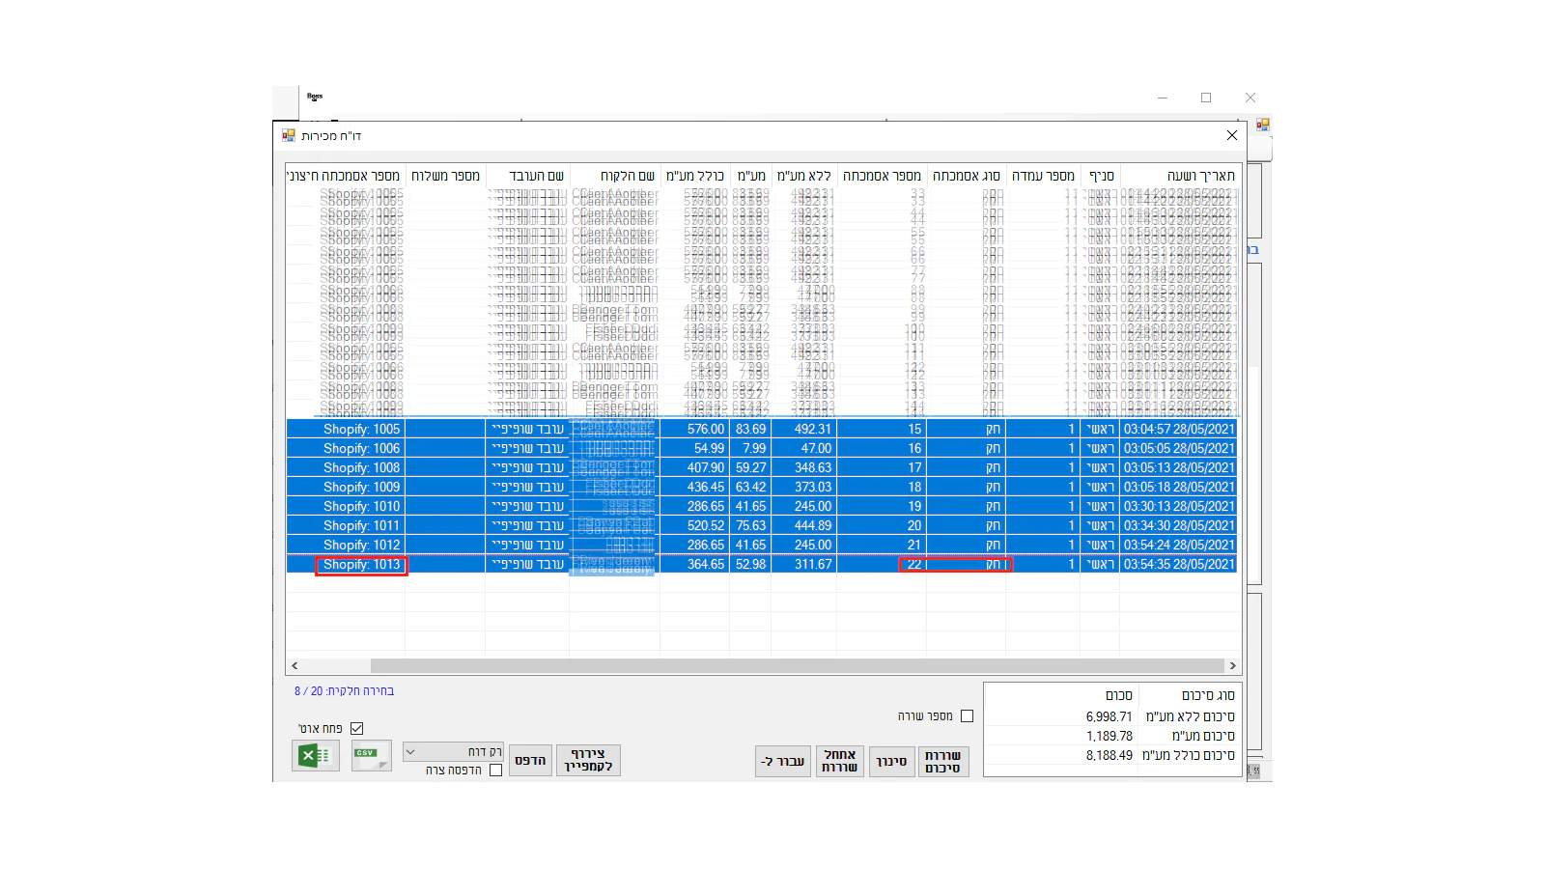Click the 311.67 amount without VAT cell
This screenshot has height=869, width=1545.
click(803, 564)
